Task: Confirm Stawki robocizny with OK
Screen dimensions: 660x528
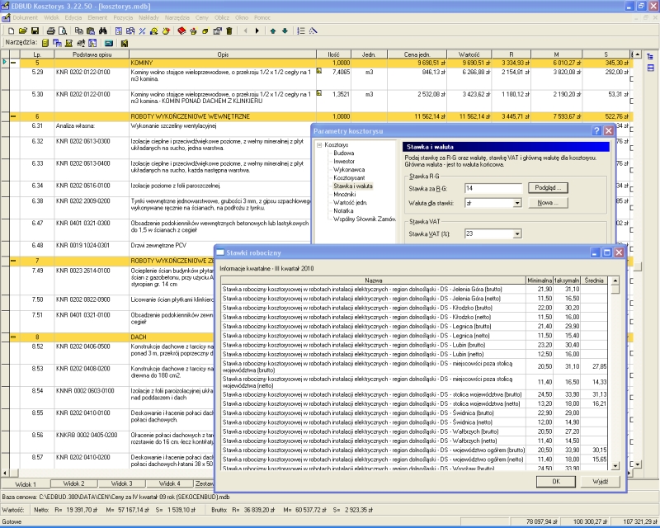Action: [556, 481]
